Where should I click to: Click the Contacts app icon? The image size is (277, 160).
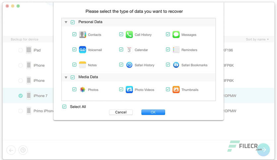[x=83, y=34]
